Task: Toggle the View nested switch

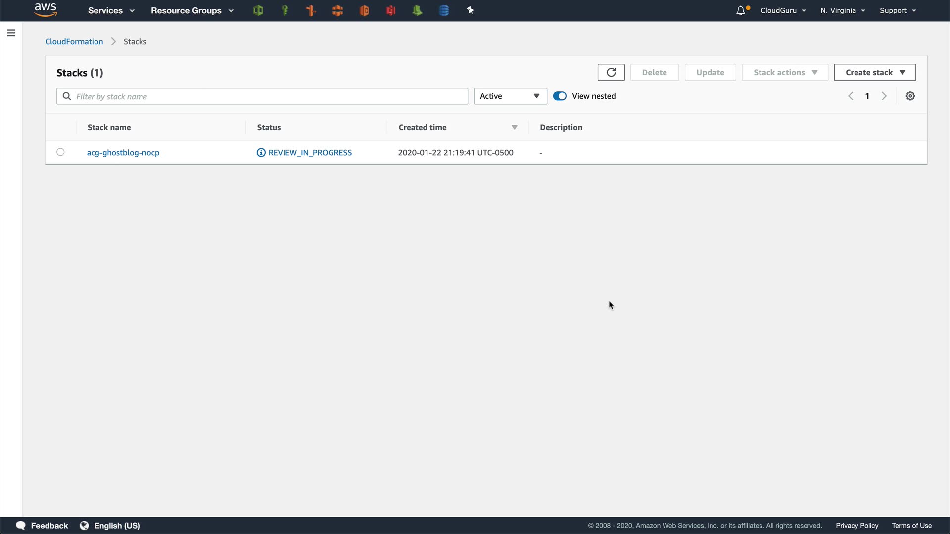Action: (x=560, y=96)
